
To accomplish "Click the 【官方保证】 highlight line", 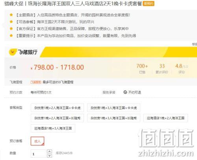I will 72,28.
